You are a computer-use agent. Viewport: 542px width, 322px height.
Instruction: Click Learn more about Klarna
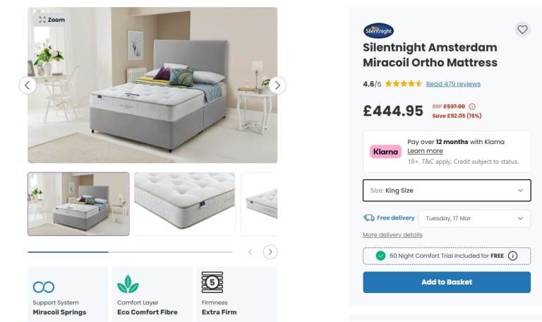tap(425, 151)
